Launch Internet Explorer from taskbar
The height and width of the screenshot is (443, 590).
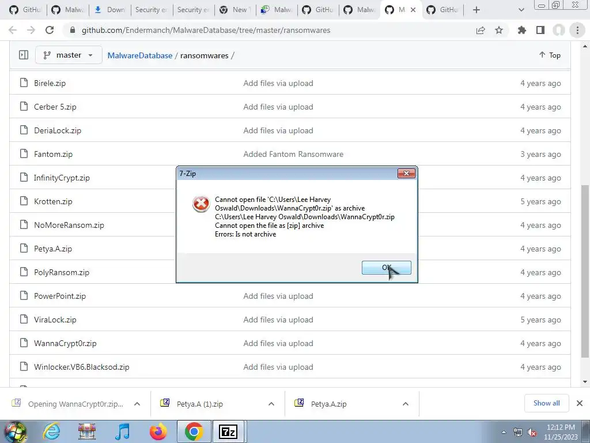click(x=51, y=431)
